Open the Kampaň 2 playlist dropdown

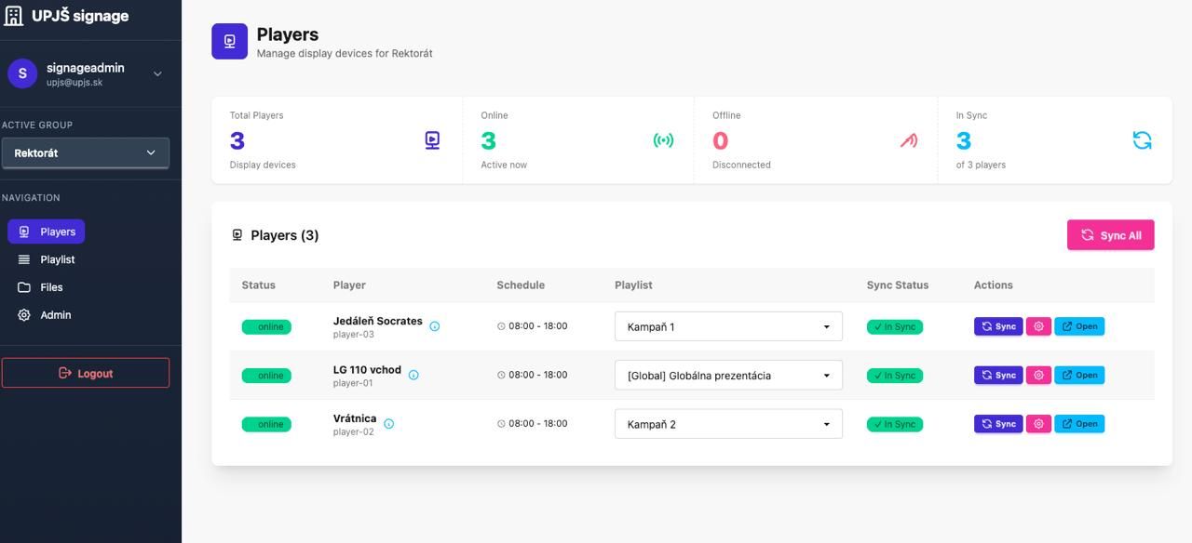728,424
